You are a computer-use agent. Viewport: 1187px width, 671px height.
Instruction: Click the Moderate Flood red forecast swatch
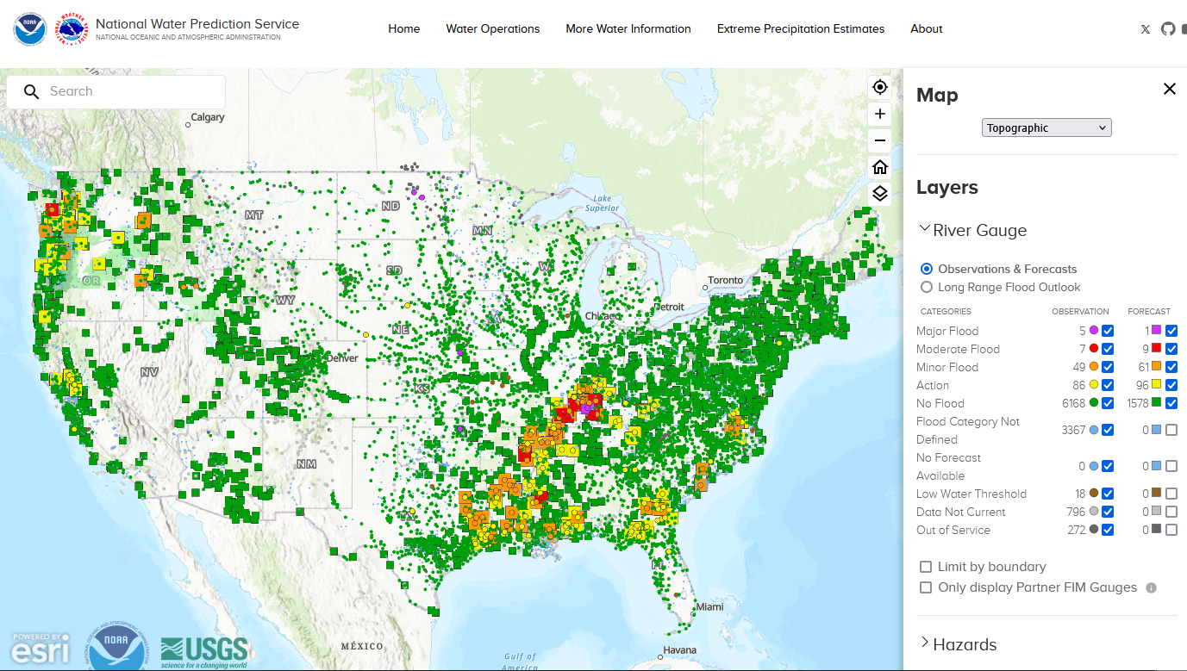click(1156, 349)
